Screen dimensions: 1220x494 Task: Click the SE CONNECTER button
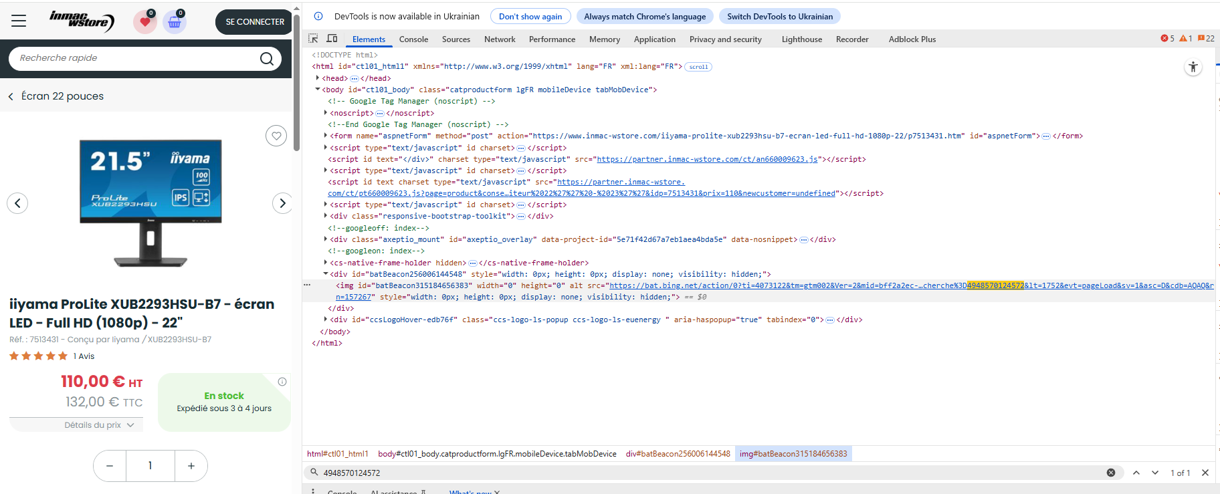[255, 22]
